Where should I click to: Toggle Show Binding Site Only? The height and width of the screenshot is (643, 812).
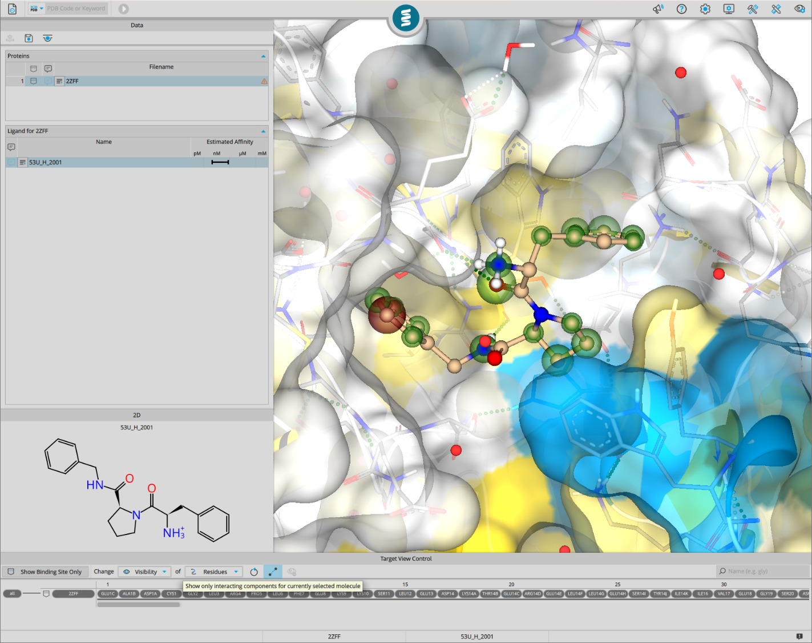(x=45, y=572)
